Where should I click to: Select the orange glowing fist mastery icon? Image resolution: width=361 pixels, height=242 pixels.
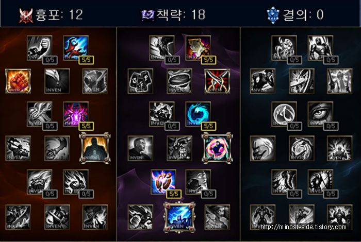[18, 81]
